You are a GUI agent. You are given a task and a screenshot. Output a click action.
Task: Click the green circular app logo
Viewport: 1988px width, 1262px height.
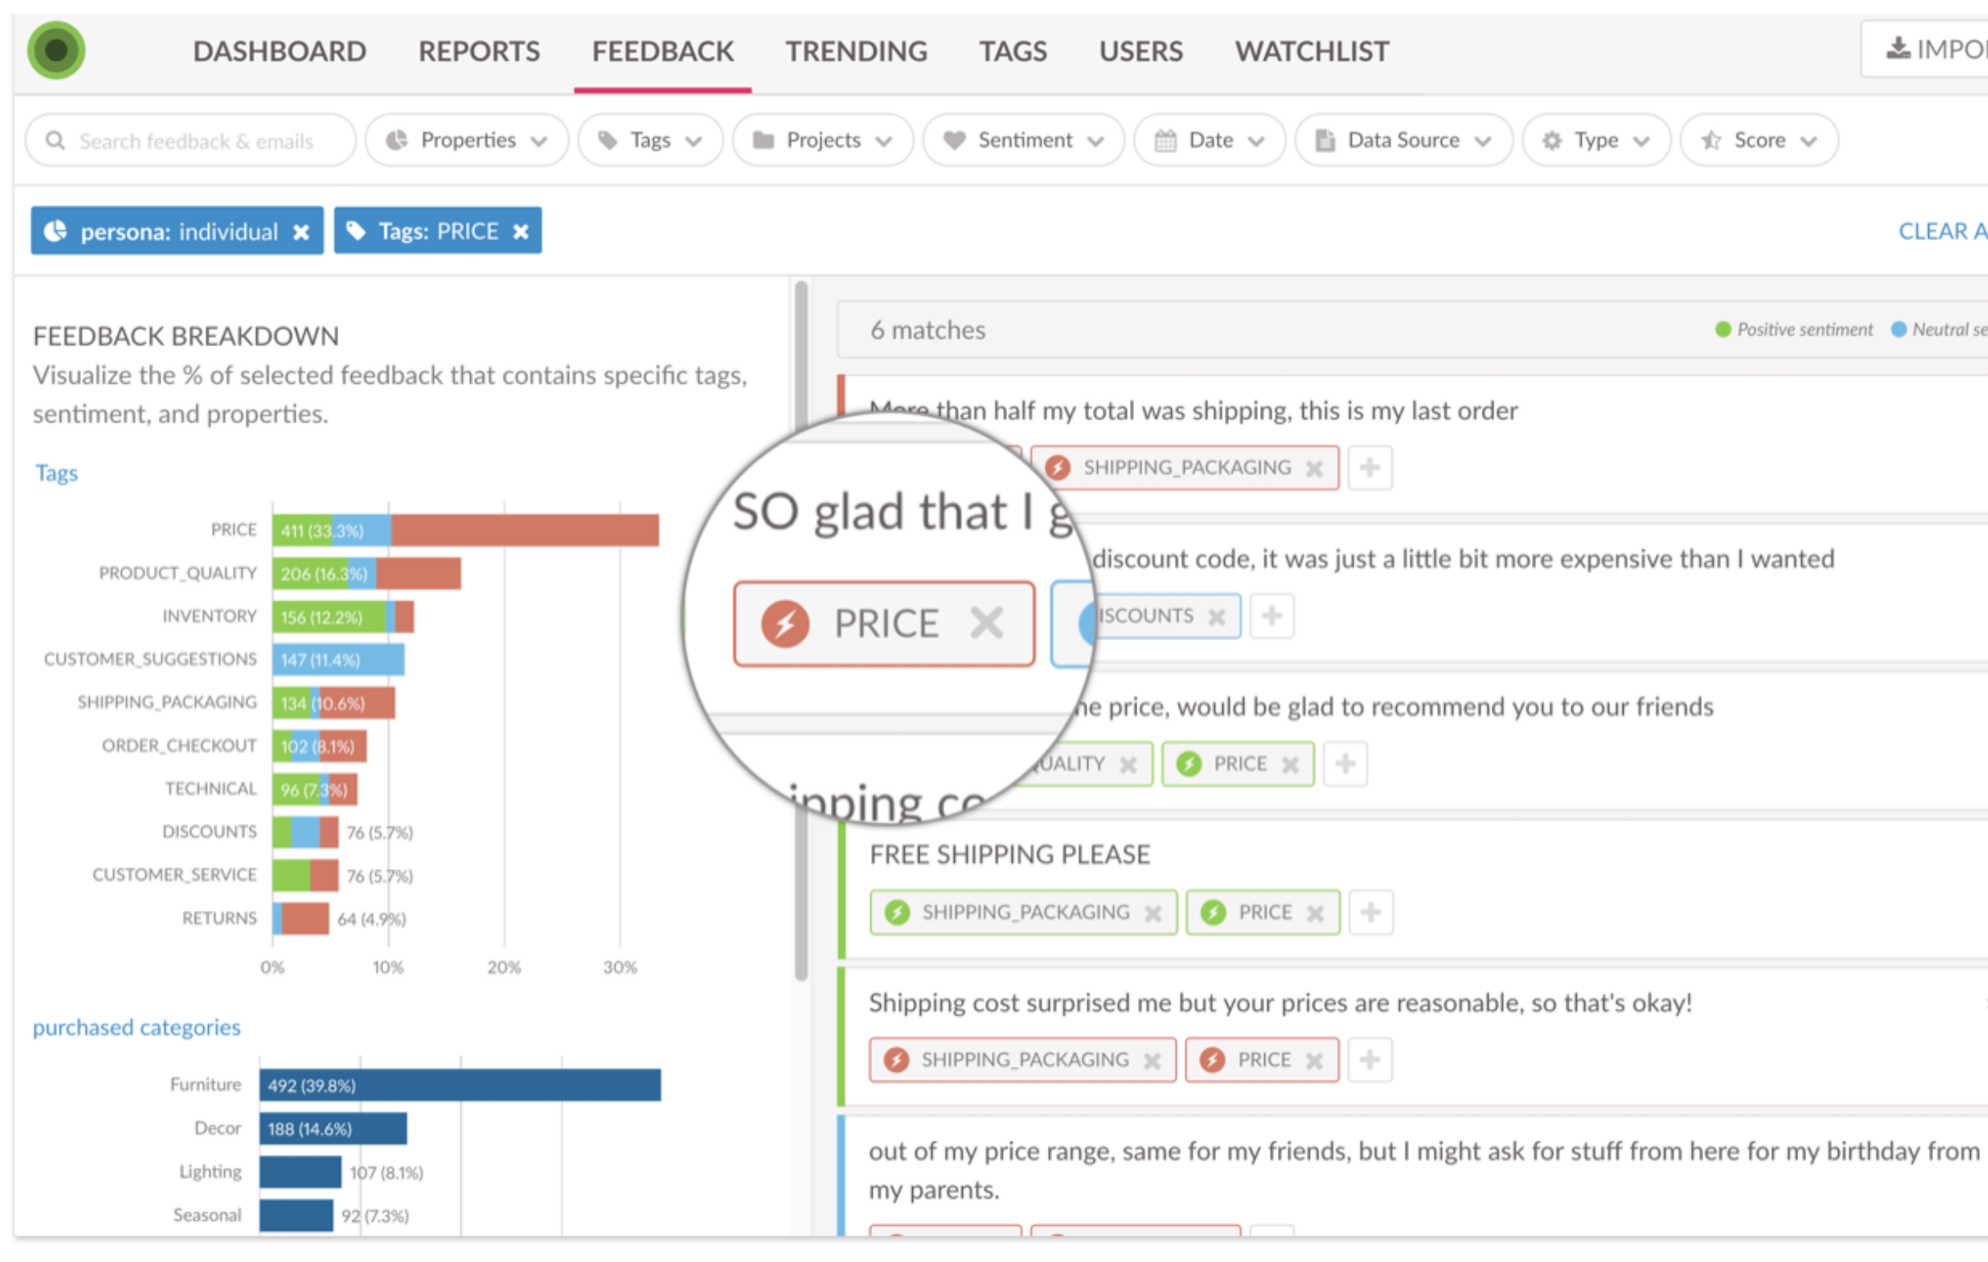[x=56, y=51]
